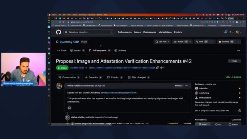247x139 pixels.
Task: Click the commits timeline push icon
Action: point(68,117)
